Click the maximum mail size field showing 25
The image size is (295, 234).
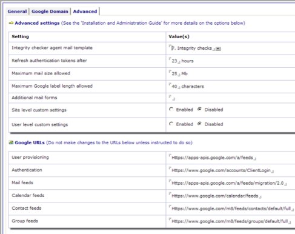coord(174,73)
